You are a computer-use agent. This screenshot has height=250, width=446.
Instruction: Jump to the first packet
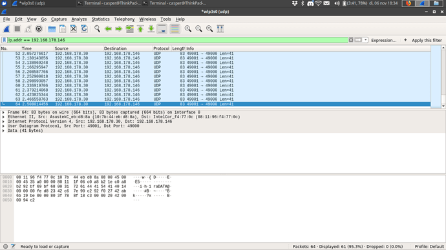point(140,28)
